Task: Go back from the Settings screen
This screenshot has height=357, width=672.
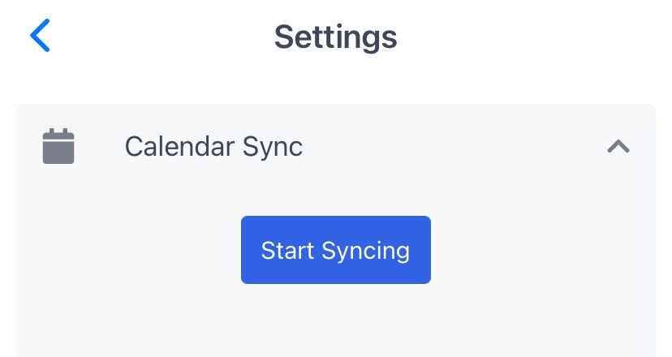Action: click(x=40, y=36)
